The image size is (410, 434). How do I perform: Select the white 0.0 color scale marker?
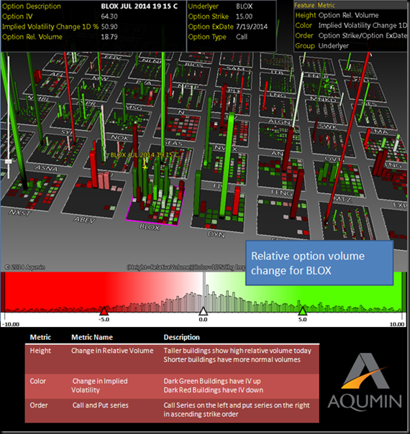point(204,311)
